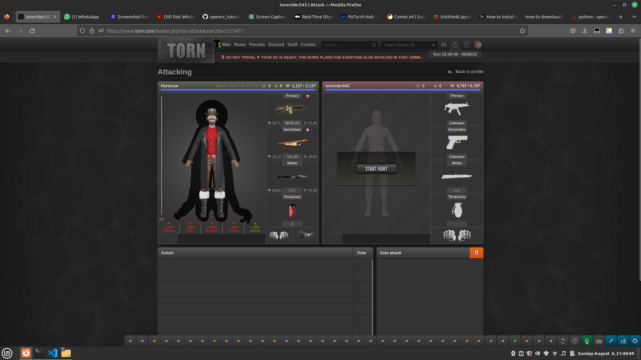Click the Strength -15% effect indicator

(169, 228)
